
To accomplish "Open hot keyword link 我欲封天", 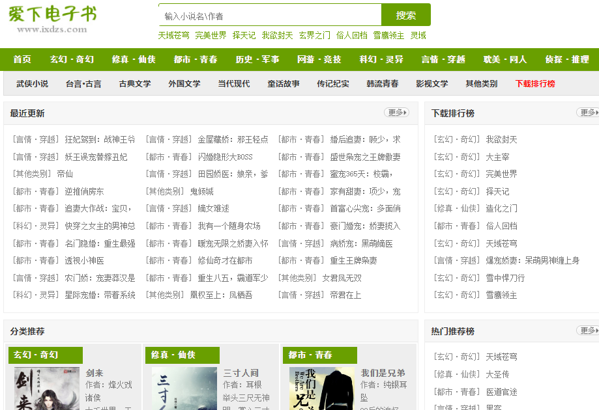I will 276,36.
